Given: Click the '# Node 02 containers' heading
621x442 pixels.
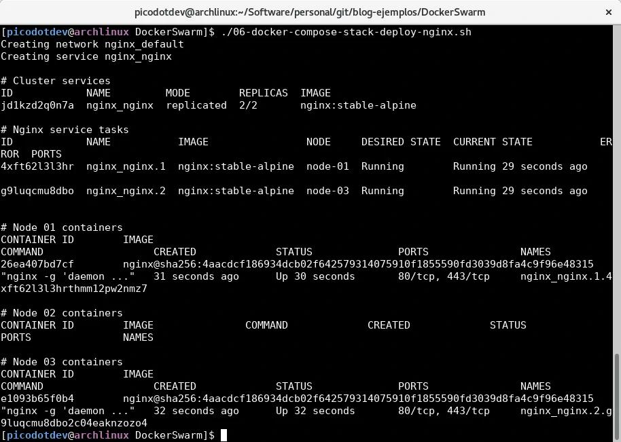Looking at the screenshot, I should (62, 313).
